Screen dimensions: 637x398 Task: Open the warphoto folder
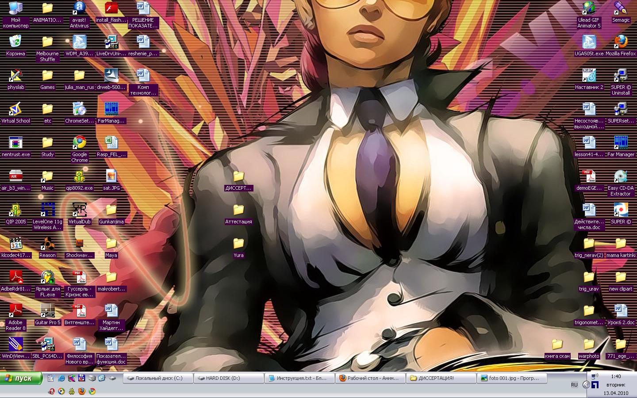point(589,348)
